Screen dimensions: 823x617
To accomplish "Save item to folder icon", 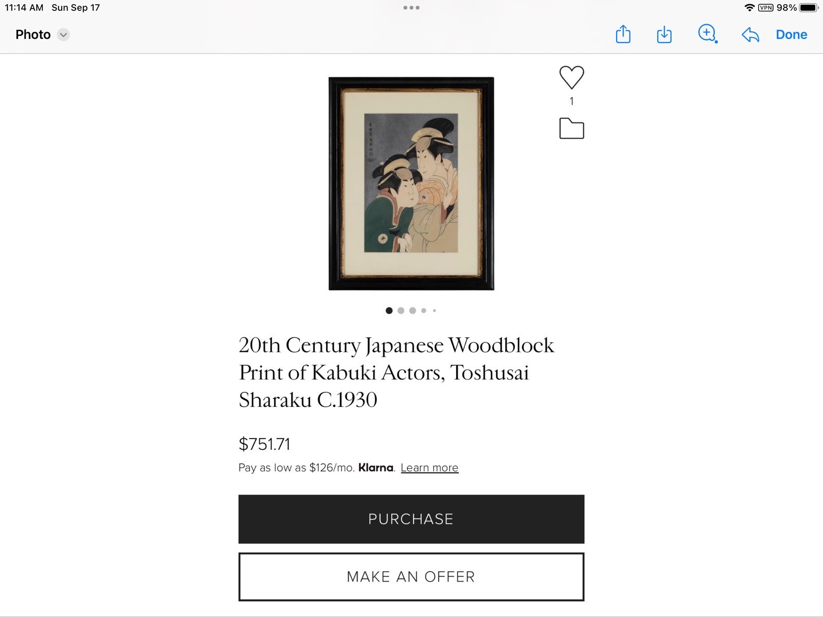I will pos(571,129).
